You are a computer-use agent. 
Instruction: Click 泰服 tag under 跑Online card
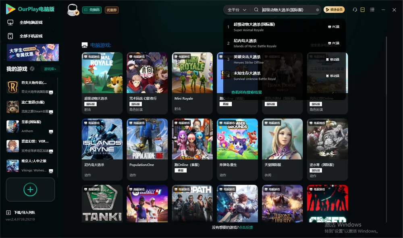click(181, 170)
